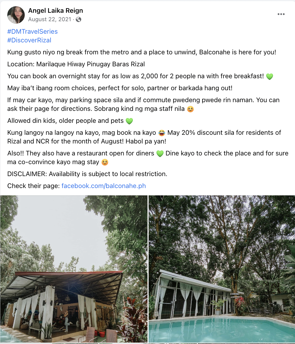This screenshot has height=344, width=295.
Task: Click green heart emoji after 'free breakfast!'
Action: coord(269,76)
